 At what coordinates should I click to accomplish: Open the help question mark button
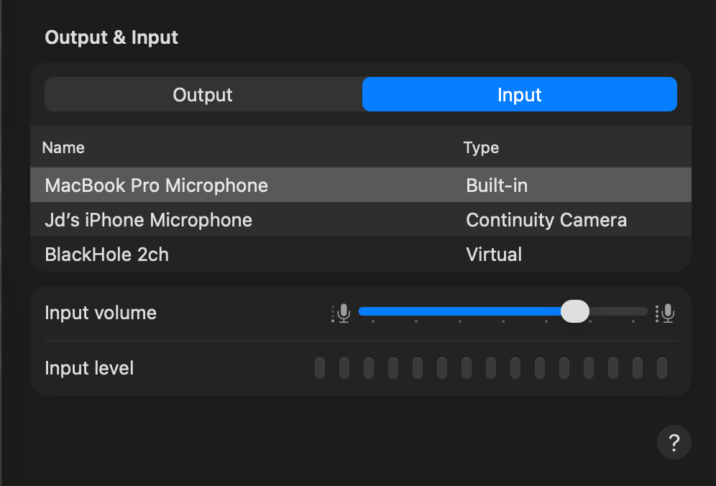[674, 442]
